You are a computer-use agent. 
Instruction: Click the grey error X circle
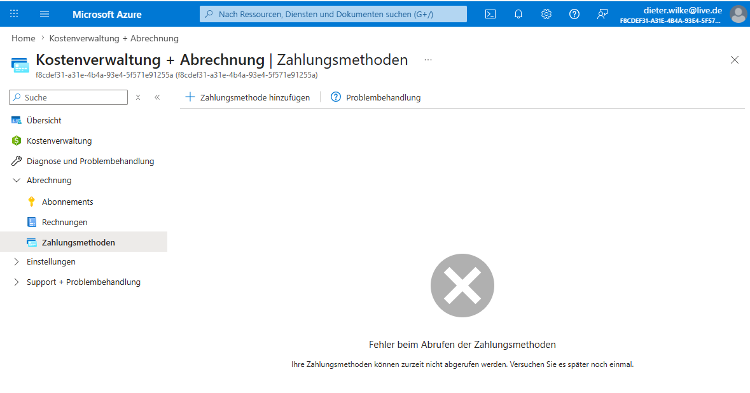[462, 286]
